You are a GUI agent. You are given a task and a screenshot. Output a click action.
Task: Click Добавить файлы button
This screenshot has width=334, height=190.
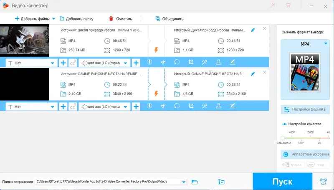[x=32, y=19]
